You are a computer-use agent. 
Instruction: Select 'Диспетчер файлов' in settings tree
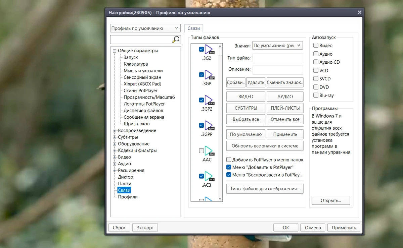pos(143,111)
